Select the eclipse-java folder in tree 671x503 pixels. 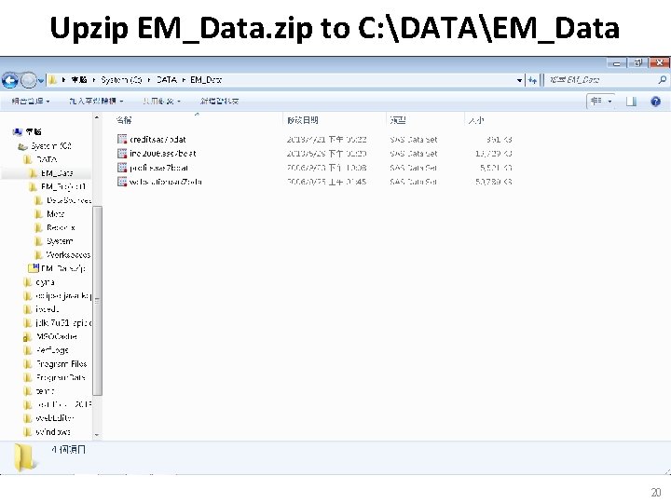point(63,295)
